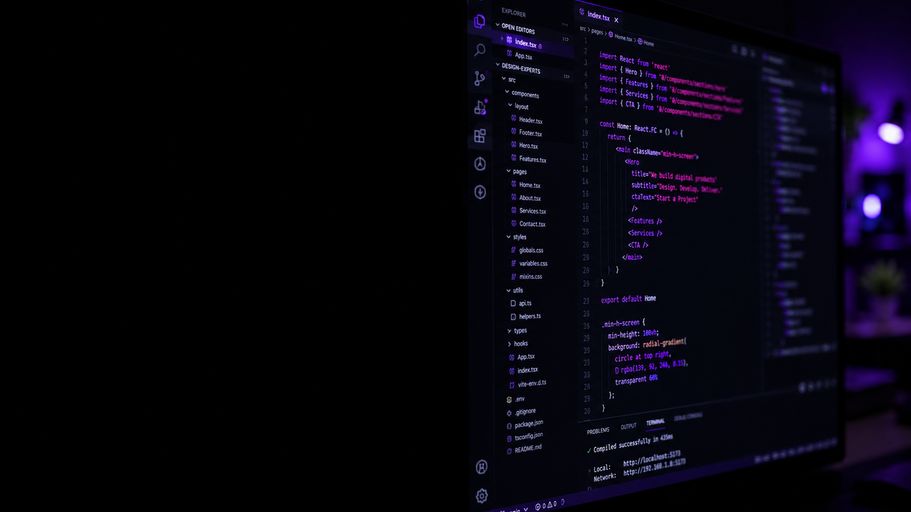Open the Manage settings gear icon
The width and height of the screenshot is (911, 512).
(482, 496)
